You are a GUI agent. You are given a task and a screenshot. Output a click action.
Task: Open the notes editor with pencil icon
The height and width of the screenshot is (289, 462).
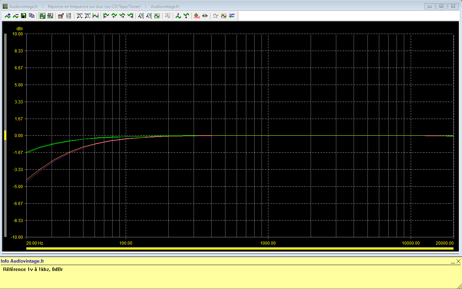click(x=61, y=16)
